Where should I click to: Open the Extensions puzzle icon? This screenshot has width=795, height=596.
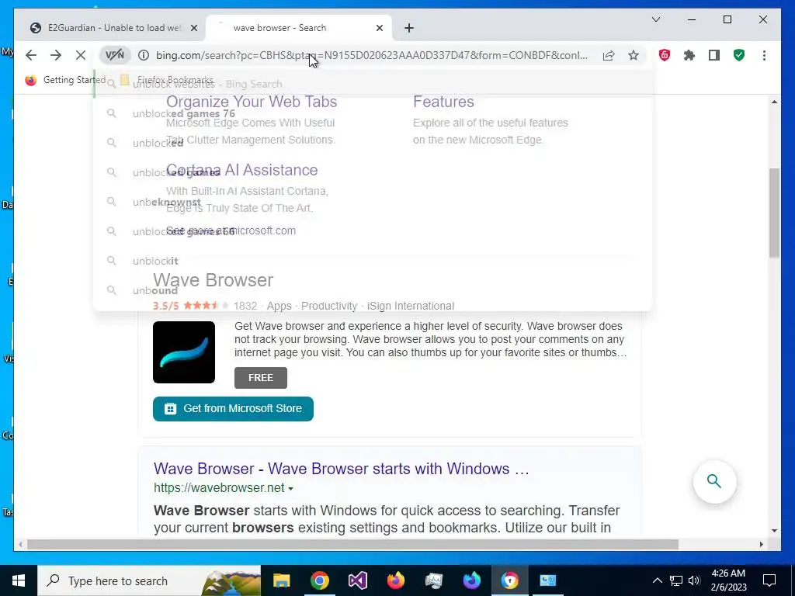689,55
